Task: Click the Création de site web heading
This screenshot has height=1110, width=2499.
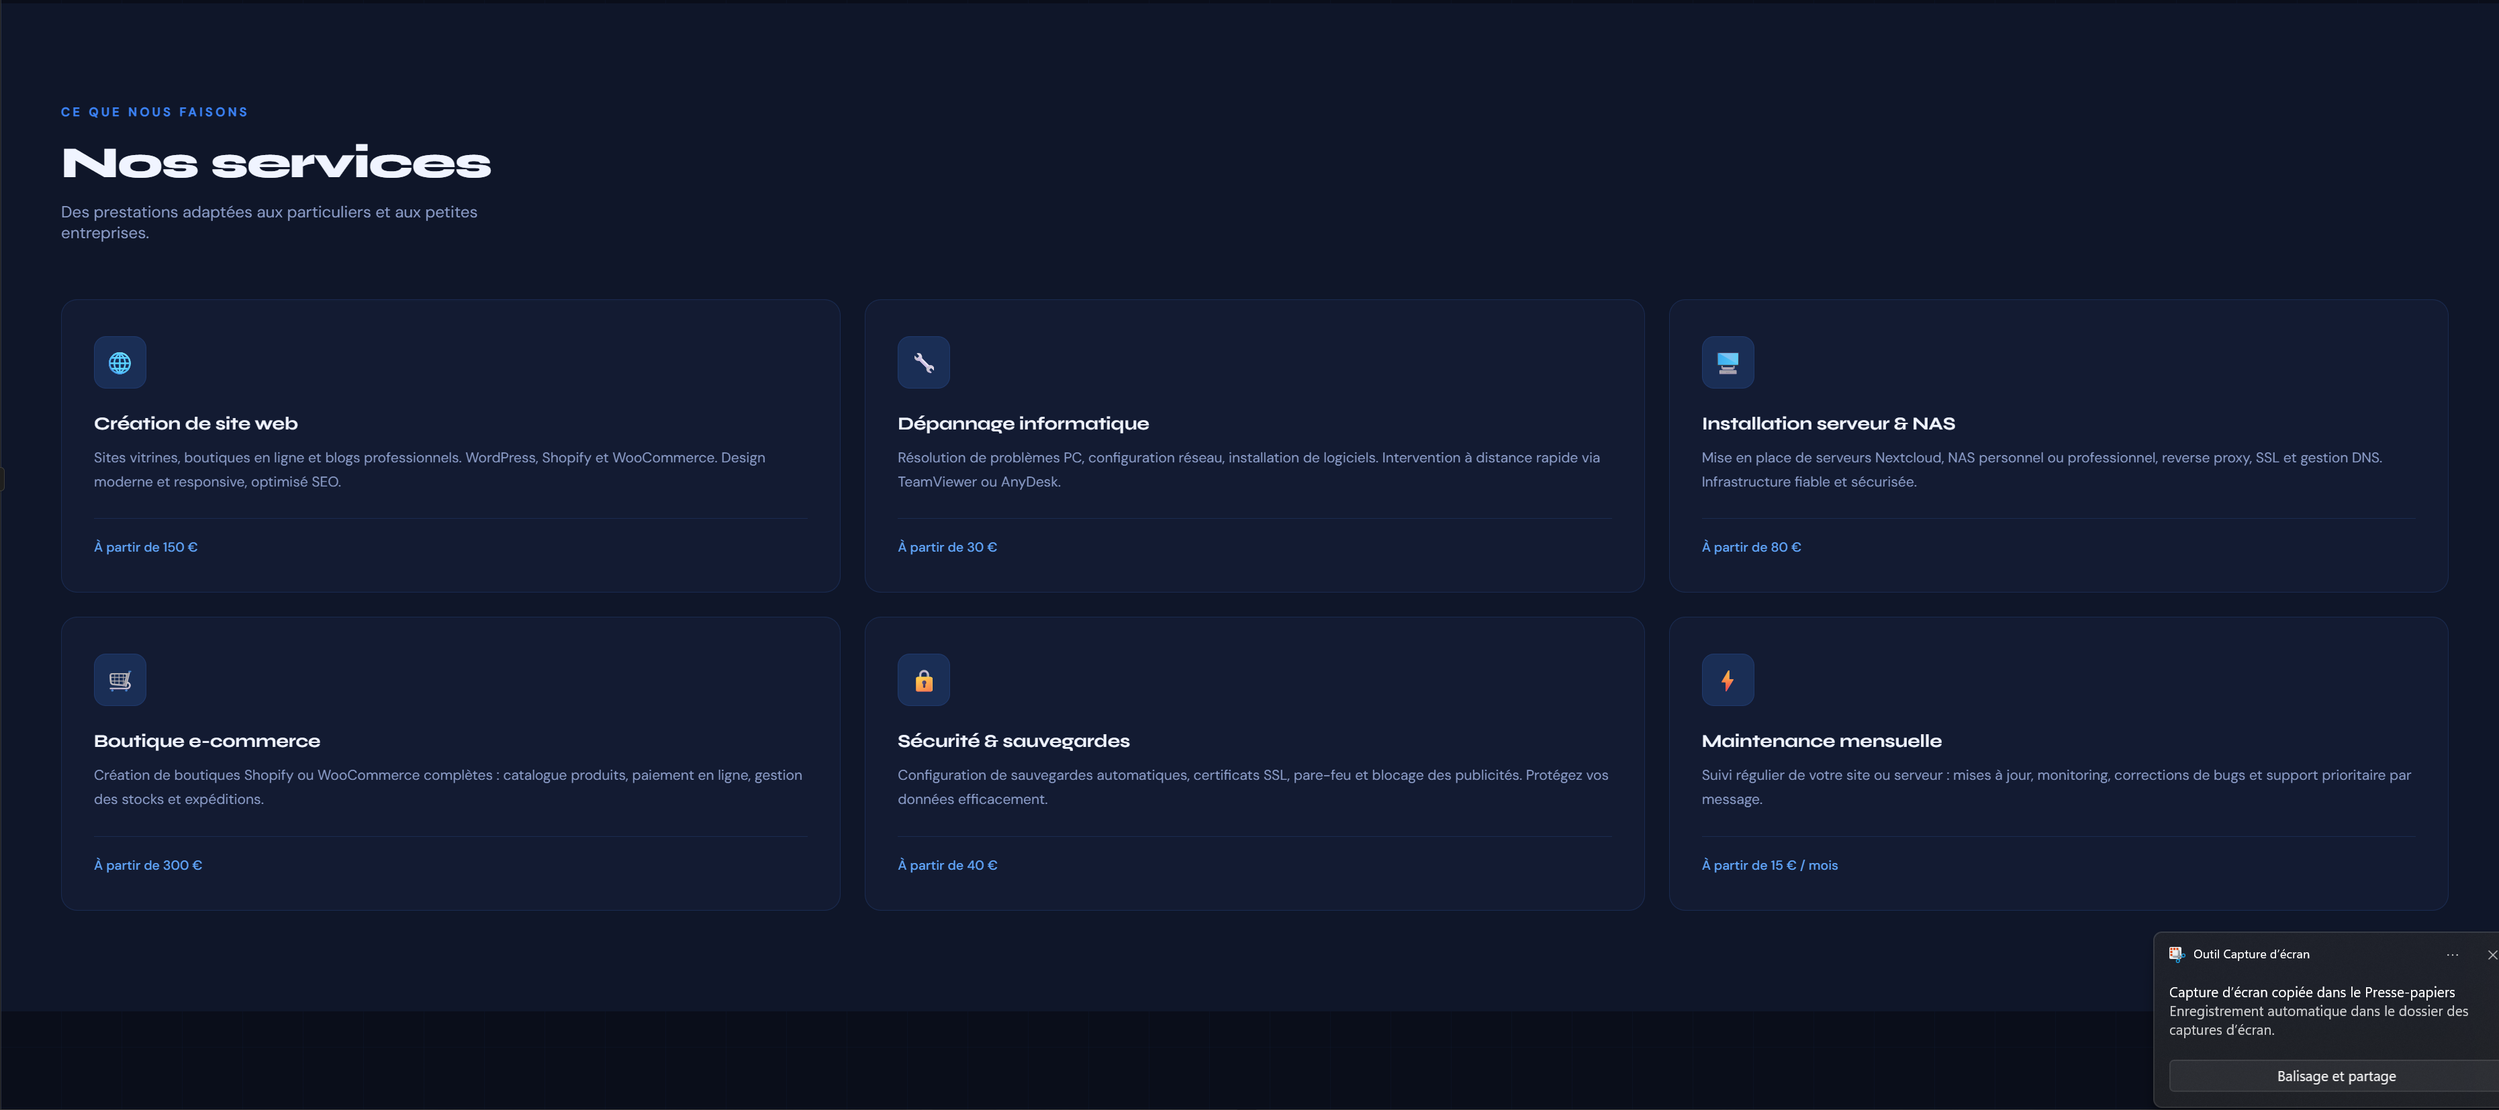Action: click(x=196, y=423)
